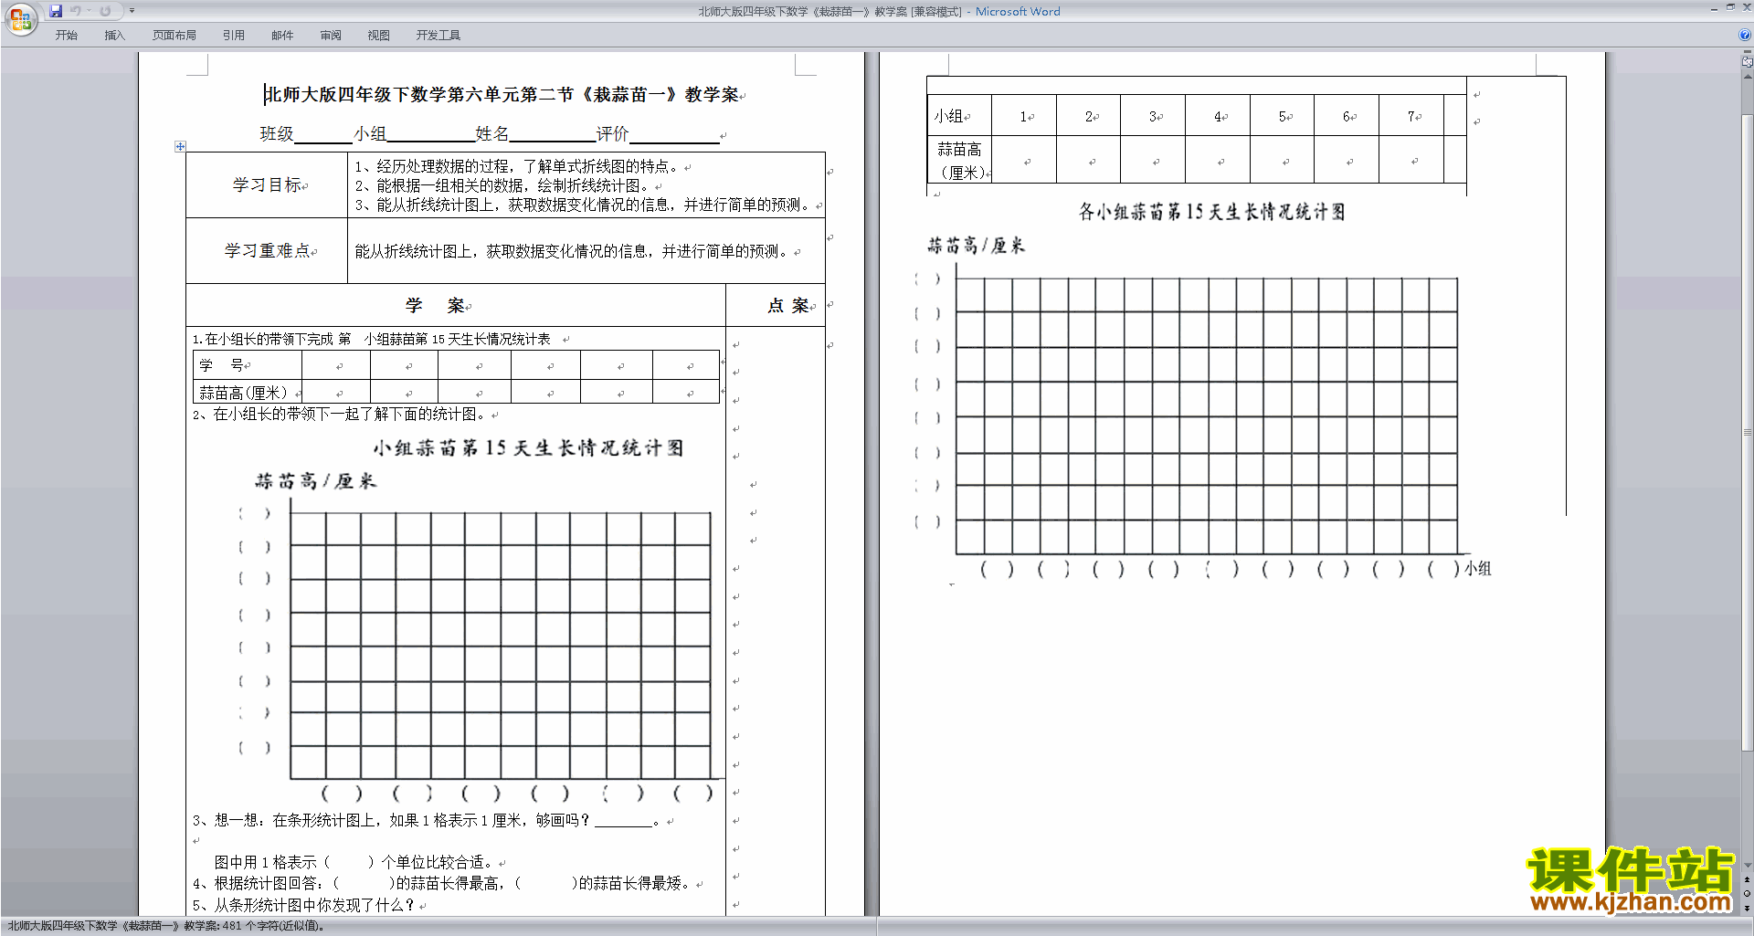The image size is (1754, 936).
Task: Click the 学习重难点 table cell
Action: [x=267, y=251]
